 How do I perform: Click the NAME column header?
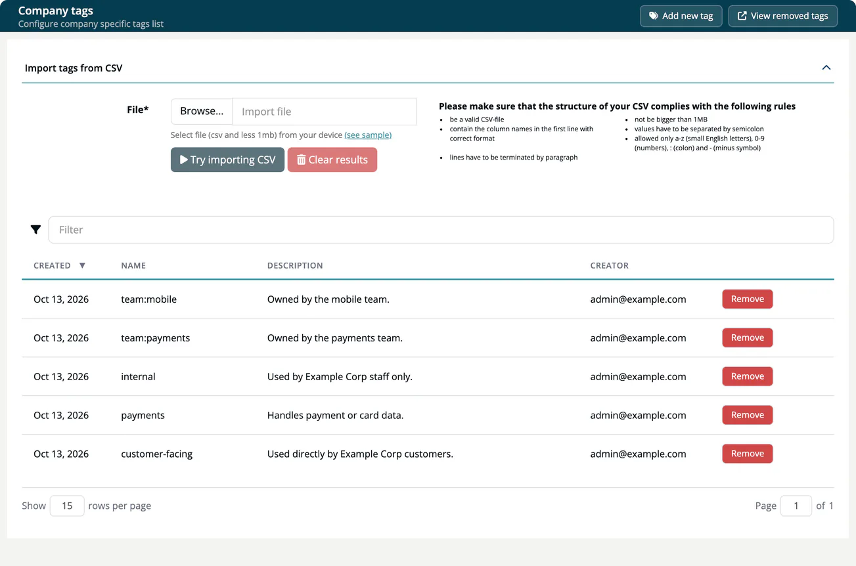coord(133,266)
